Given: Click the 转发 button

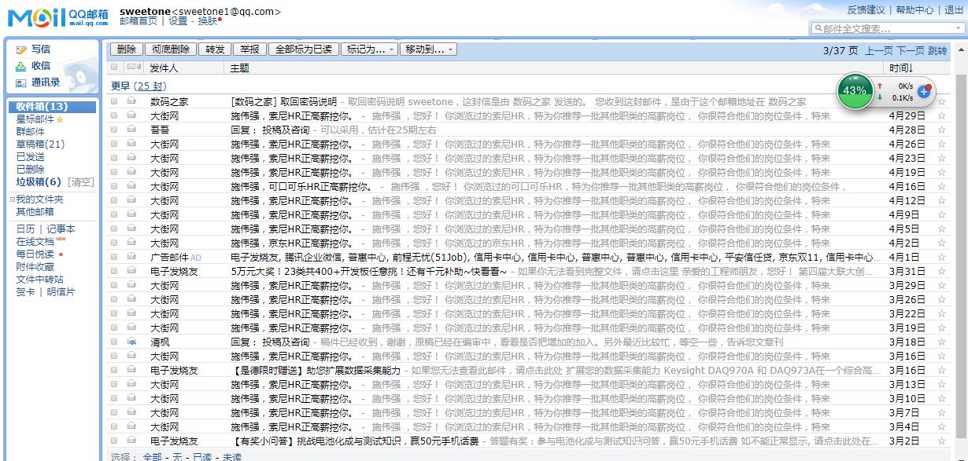Looking at the screenshot, I should pyautogui.click(x=215, y=49).
